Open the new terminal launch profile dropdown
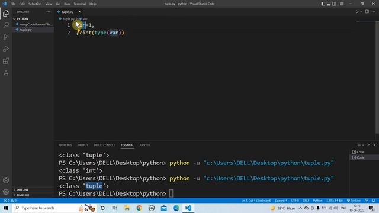Screen dimensions: 379x213 coord(363,145)
